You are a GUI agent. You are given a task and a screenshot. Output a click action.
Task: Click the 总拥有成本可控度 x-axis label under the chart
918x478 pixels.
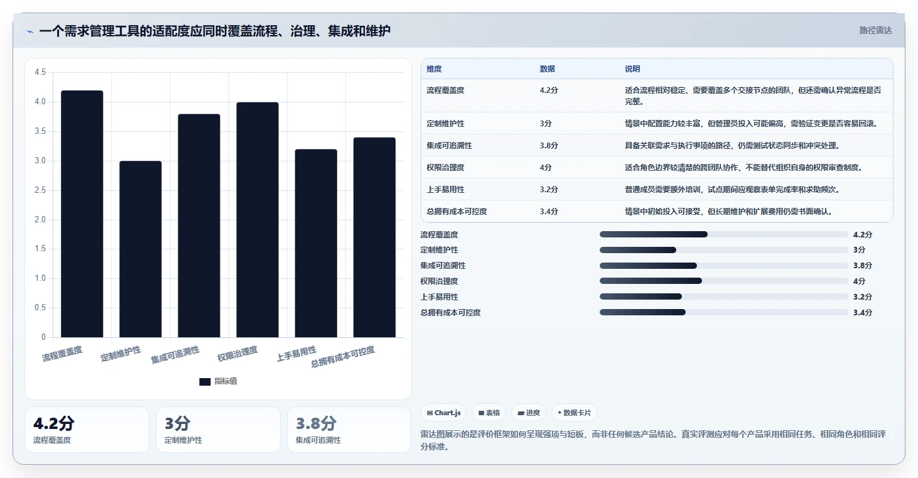[343, 357]
